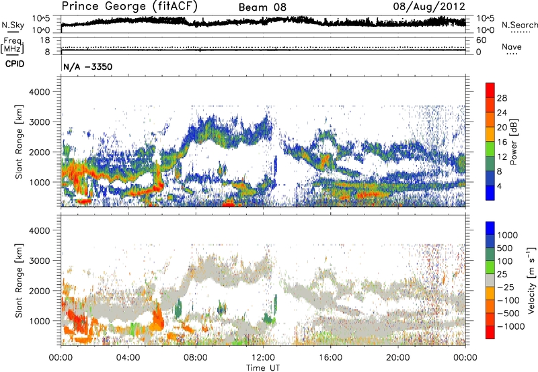Select the "CPID" row label
Viewport: 538px width, 372px height.
pos(15,64)
